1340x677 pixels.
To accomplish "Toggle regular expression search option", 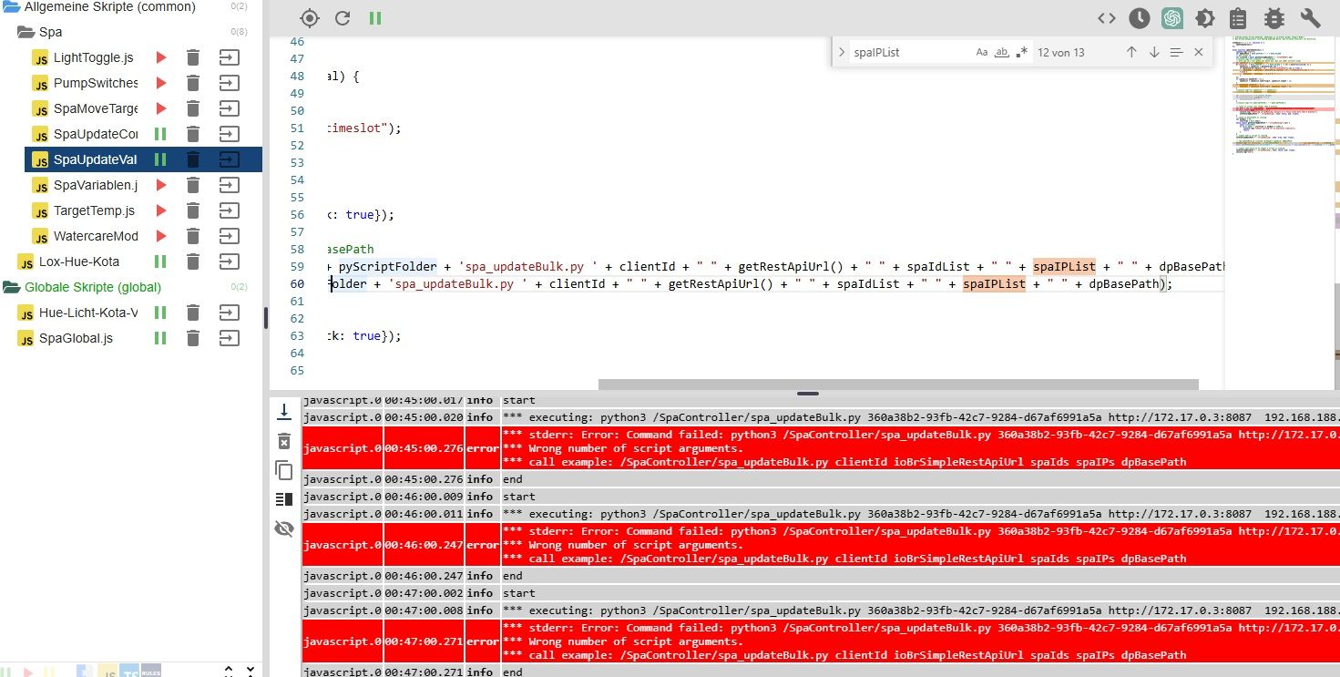I will pyautogui.click(x=1022, y=53).
